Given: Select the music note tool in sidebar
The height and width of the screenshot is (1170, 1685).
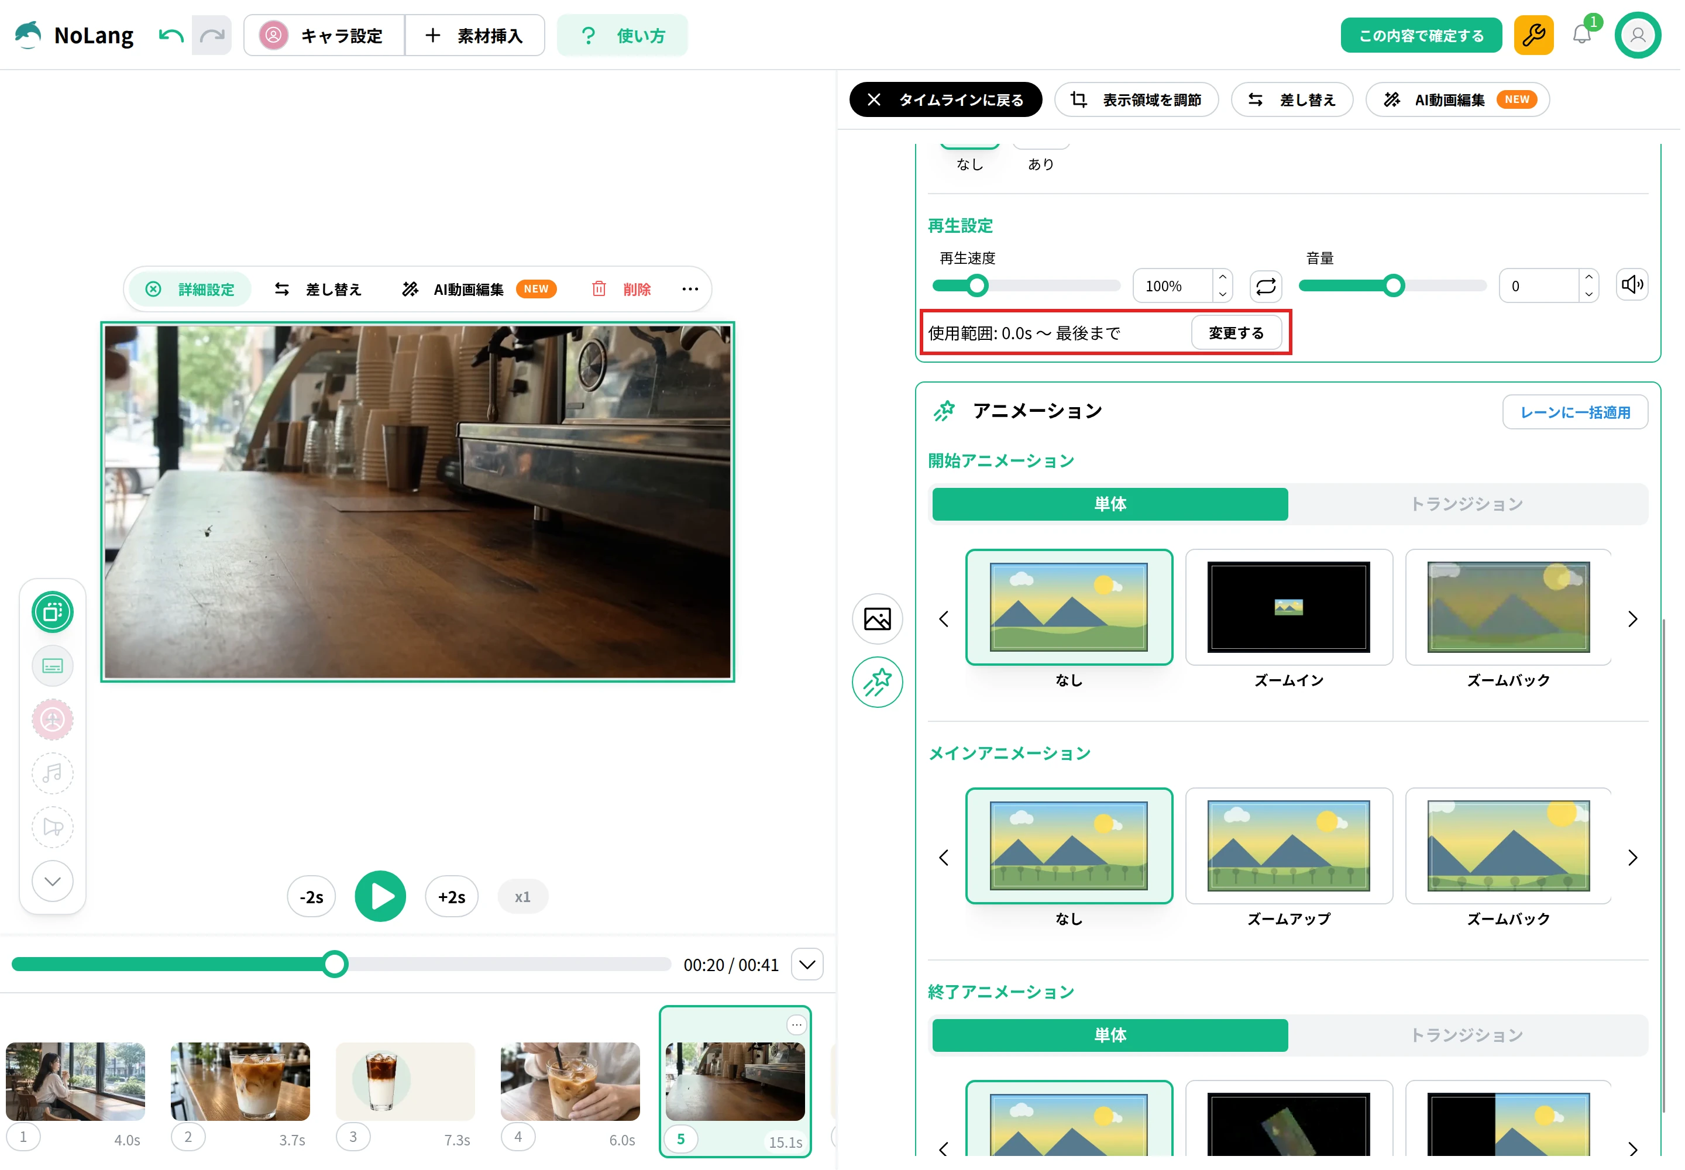Looking at the screenshot, I should (53, 773).
